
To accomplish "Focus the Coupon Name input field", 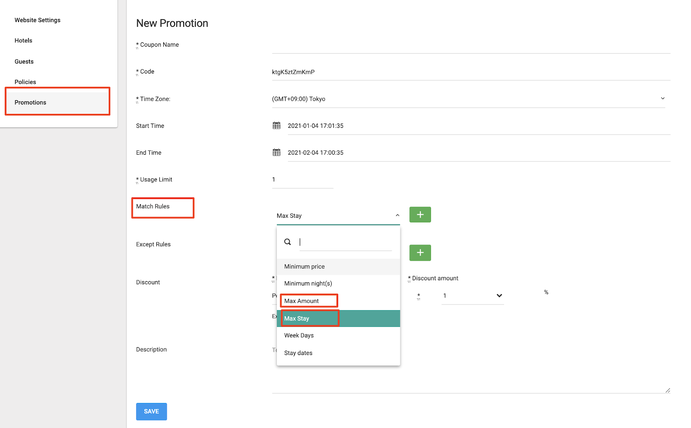I will (471, 46).
